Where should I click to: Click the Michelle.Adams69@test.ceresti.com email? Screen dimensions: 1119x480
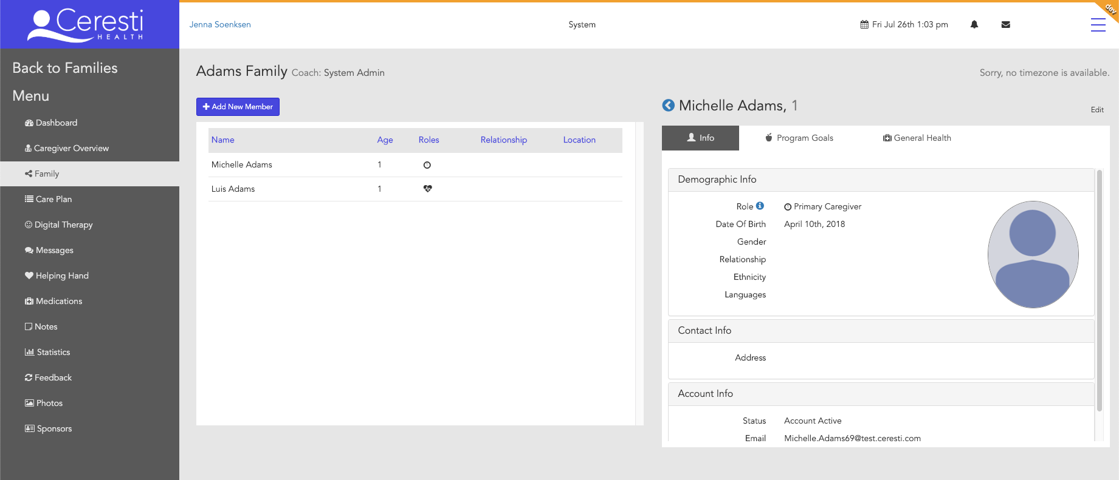pos(852,438)
